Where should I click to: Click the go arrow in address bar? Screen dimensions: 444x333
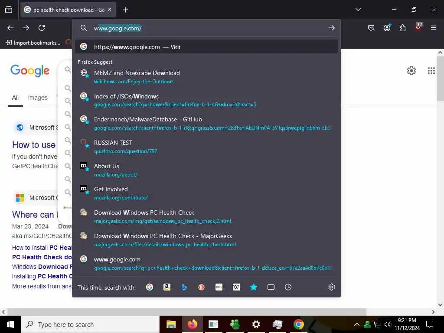point(332,28)
